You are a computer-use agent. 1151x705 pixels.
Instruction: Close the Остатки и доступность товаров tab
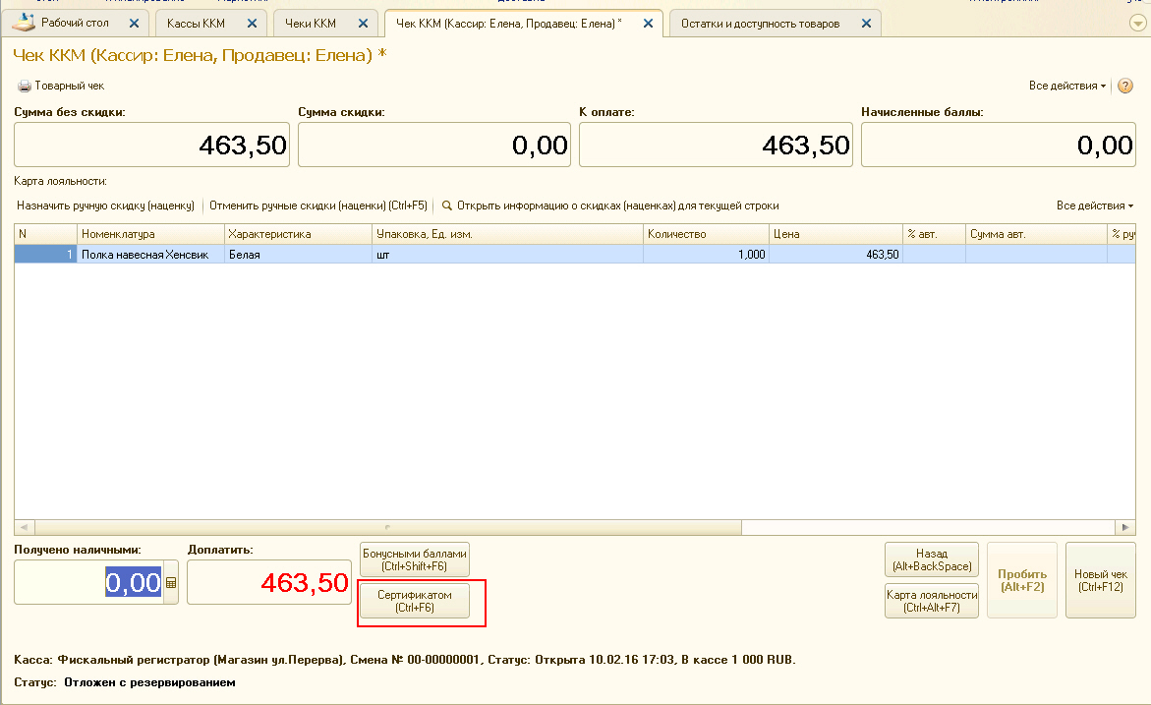(866, 24)
